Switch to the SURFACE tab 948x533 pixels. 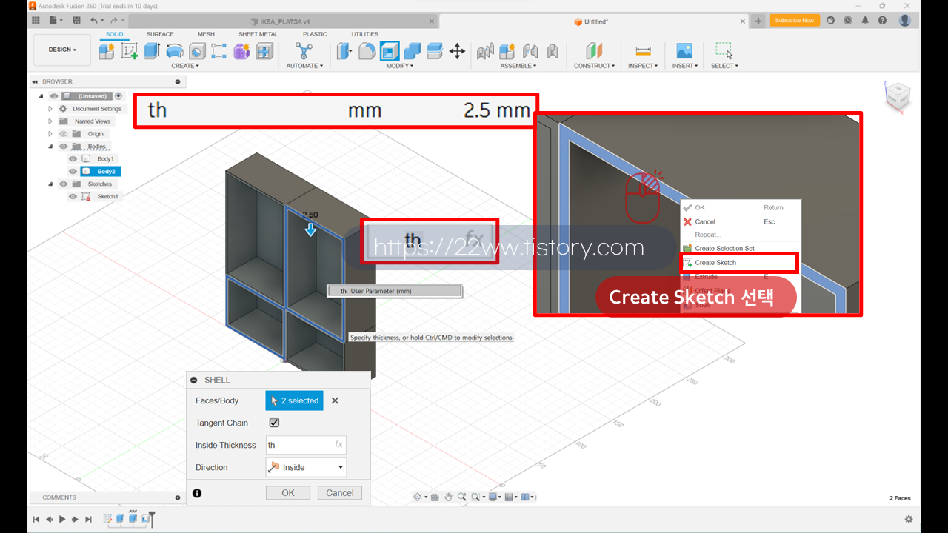pos(160,34)
